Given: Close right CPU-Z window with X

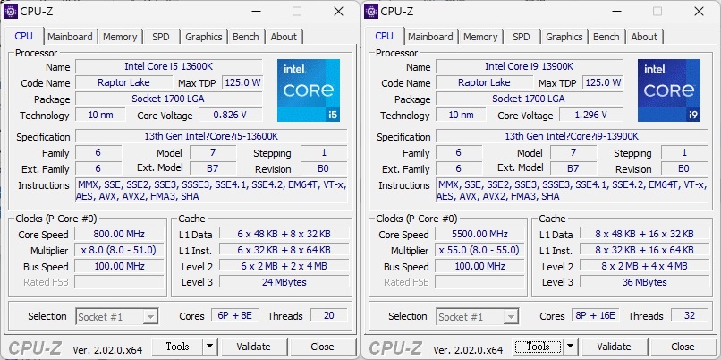Looking at the screenshot, I should tap(699, 12).
